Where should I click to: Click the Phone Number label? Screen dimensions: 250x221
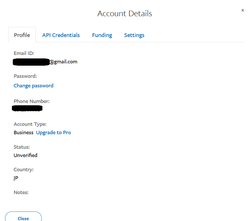click(32, 101)
